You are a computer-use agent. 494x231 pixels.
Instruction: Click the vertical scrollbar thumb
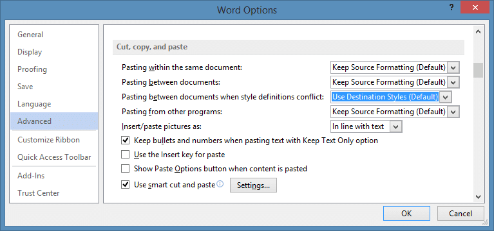tap(478, 71)
